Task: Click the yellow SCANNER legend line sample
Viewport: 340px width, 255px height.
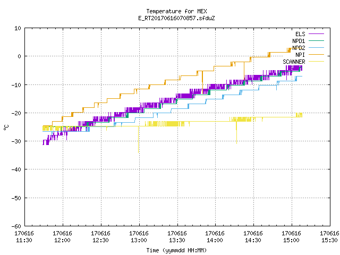Action: click(316, 62)
